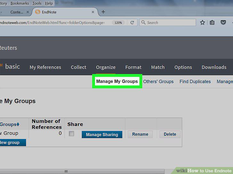The width and height of the screenshot is (233, 174).
Task: Click the Delete button
Action: point(170,134)
